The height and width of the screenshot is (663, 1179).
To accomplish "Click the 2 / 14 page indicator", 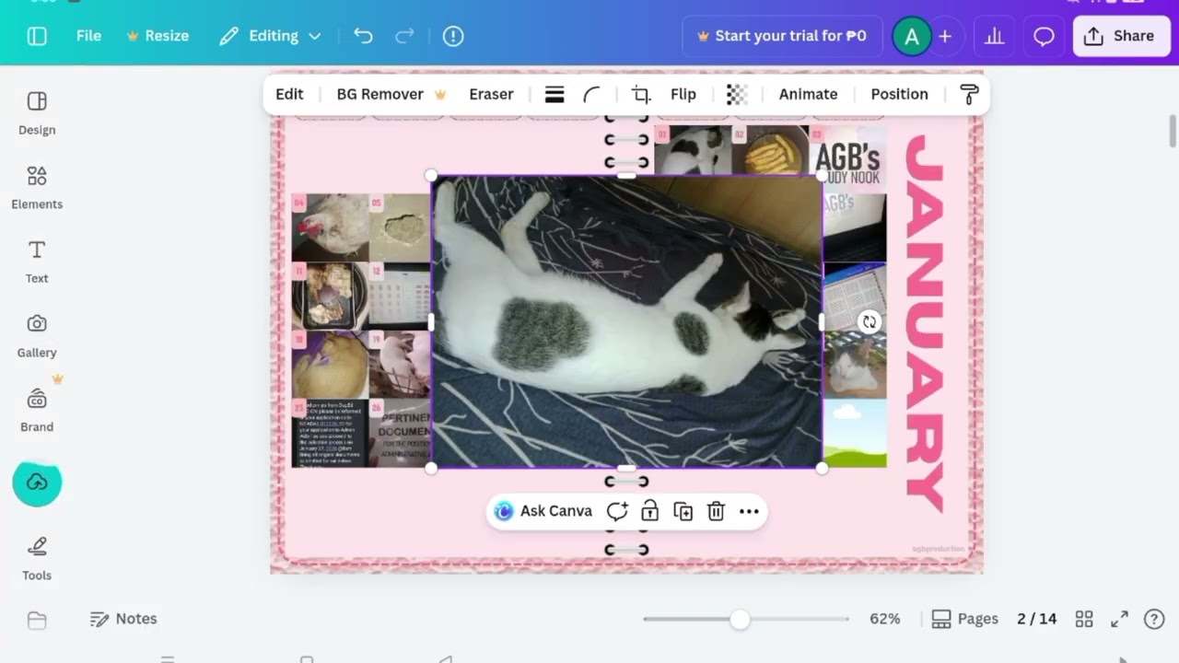I will coord(1036,619).
